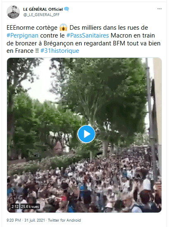Click the 2:12 video duration label
Image resolution: width=171 pixels, height=227 pixels.
15,206
